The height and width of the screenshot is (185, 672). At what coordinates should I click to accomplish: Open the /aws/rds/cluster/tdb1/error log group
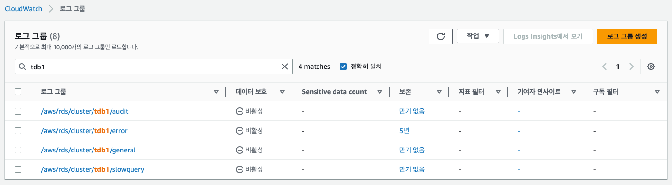click(x=84, y=131)
